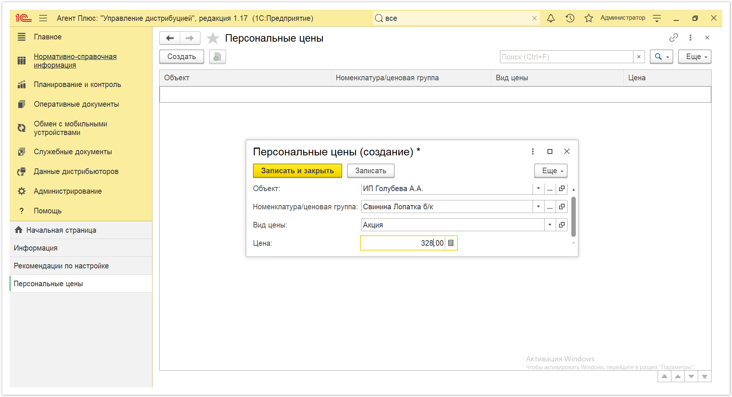The width and height of the screenshot is (732, 397).
Task: Open the list page three-dot menu
Action: coord(690,38)
